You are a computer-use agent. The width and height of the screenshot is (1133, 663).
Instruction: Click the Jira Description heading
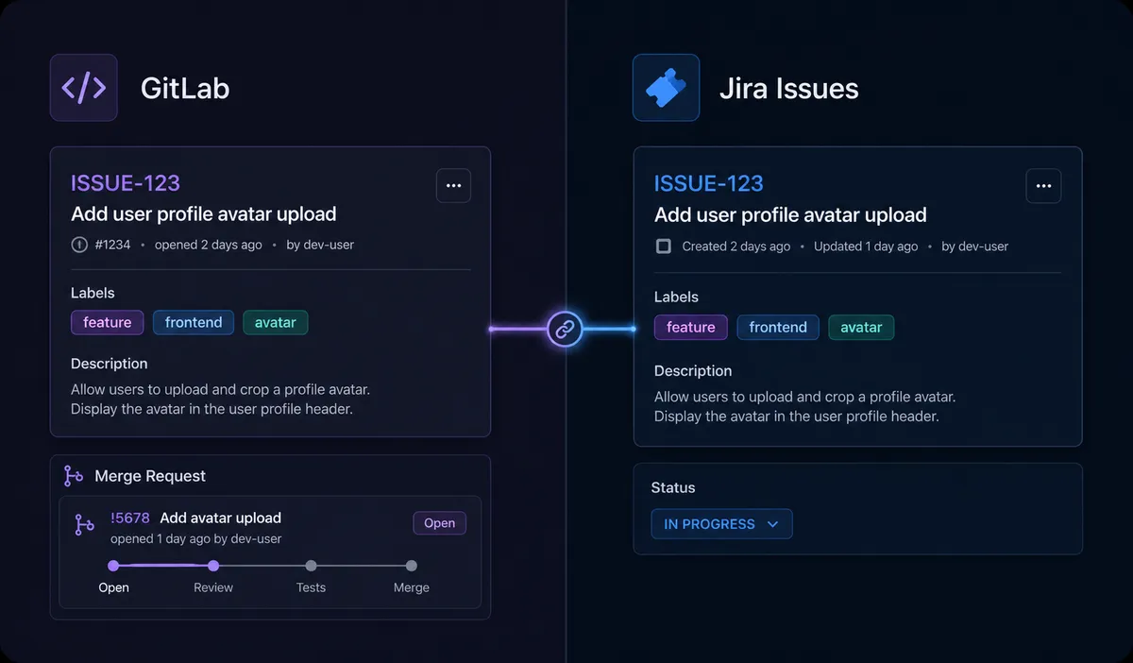(x=693, y=371)
